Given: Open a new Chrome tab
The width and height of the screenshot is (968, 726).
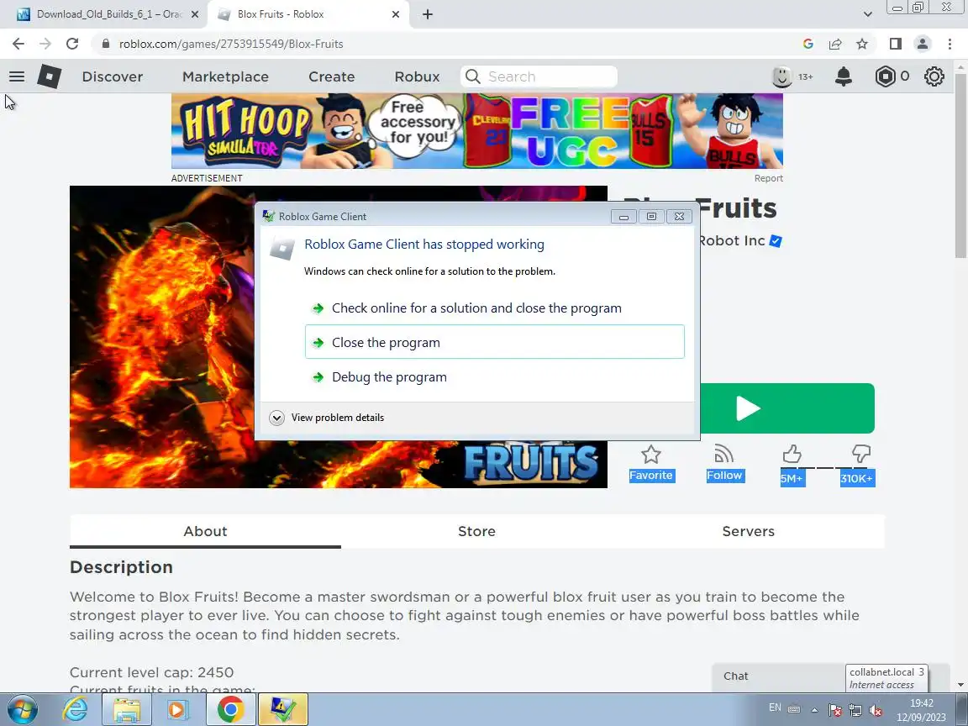Looking at the screenshot, I should click(x=427, y=14).
